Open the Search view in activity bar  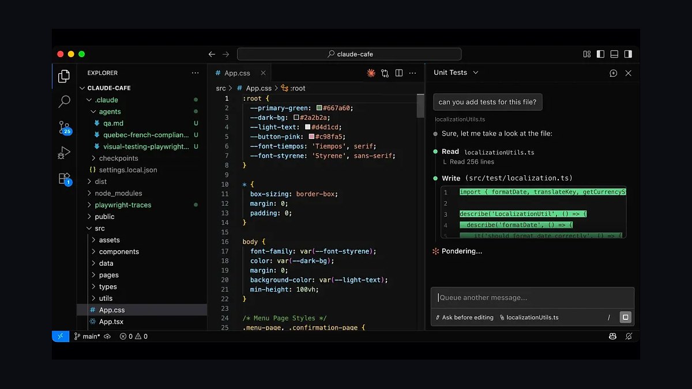65,101
